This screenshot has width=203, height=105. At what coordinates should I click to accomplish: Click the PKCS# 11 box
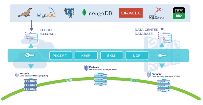pos(61,56)
